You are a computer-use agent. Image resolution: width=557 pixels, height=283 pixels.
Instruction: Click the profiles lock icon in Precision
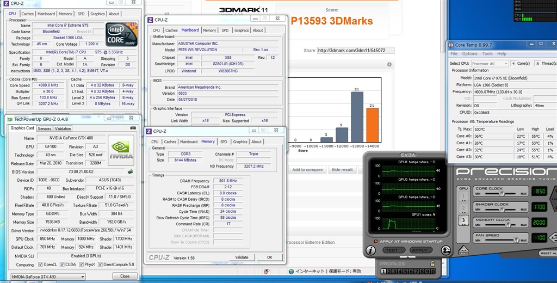point(432,263)
